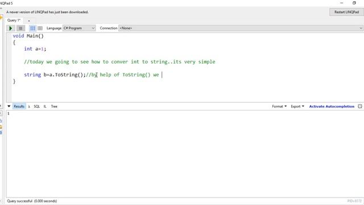Switch results to rich text view icon

(32, 28)
